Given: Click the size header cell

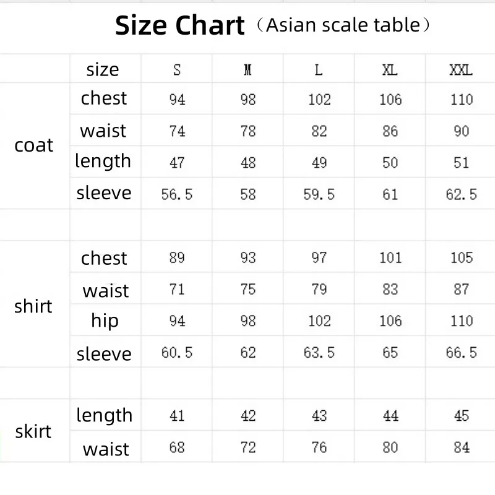Looking at the screenshot, I should pos(103,69).
